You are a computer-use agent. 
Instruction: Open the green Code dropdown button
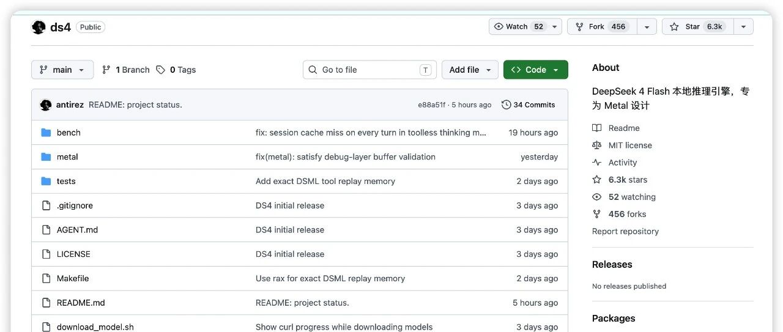tap(535, 70)
